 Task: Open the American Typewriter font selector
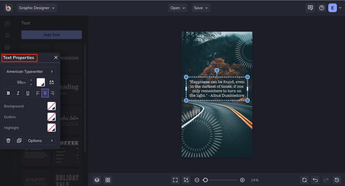(30, 72)
